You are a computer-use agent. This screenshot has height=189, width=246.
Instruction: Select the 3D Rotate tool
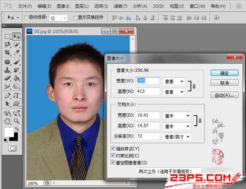pyautogui.click(x=7, y=113)
